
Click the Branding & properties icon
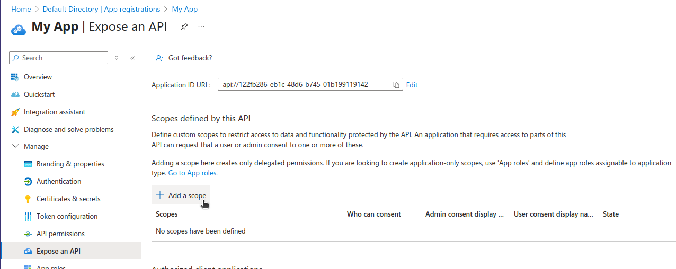[28, 164]
